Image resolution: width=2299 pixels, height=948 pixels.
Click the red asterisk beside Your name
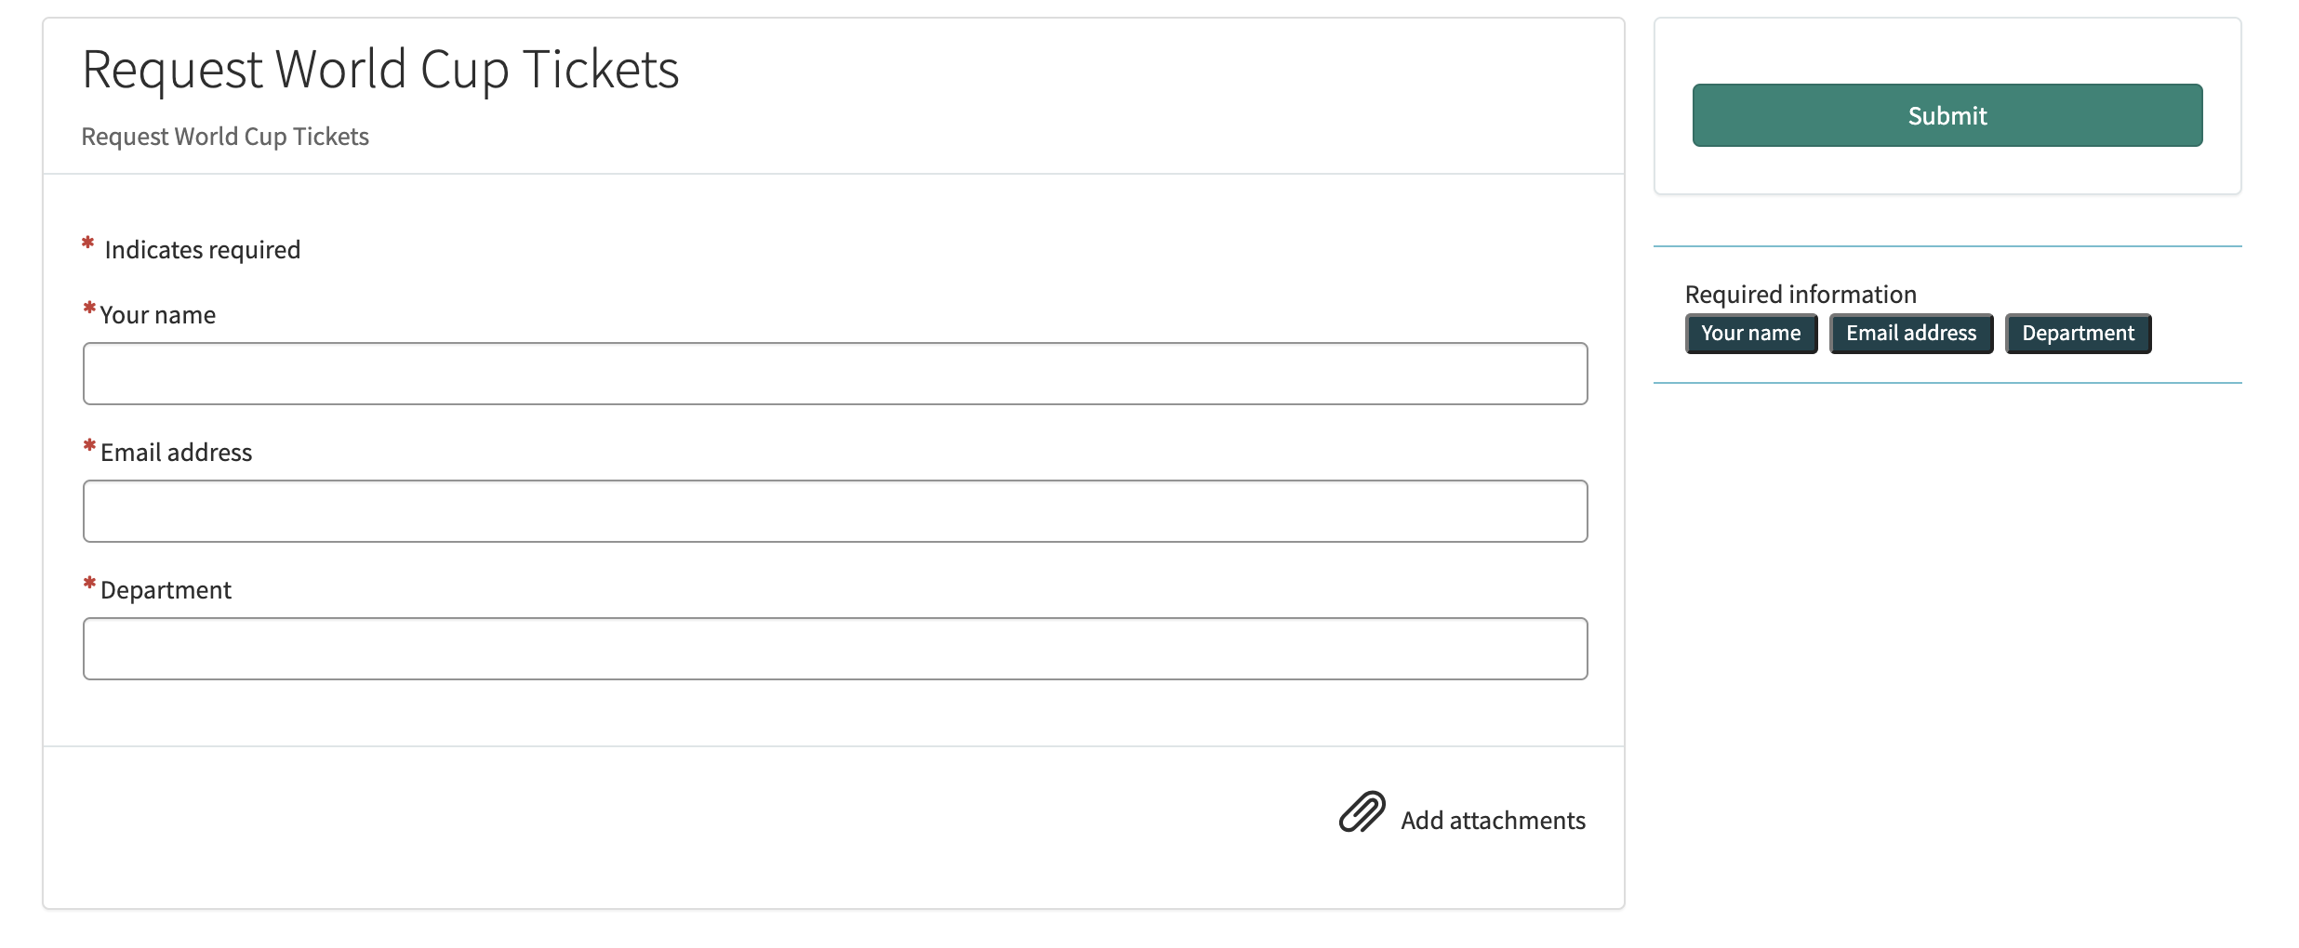pyautogui.click(x=88, y=307)
